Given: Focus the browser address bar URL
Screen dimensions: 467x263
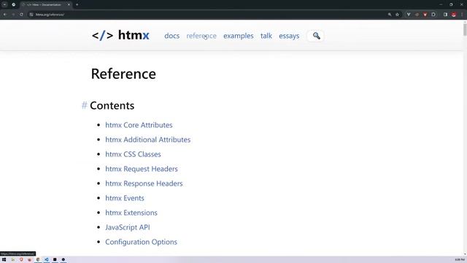Looking at the screenshot, I should click(x=50, y=15).
